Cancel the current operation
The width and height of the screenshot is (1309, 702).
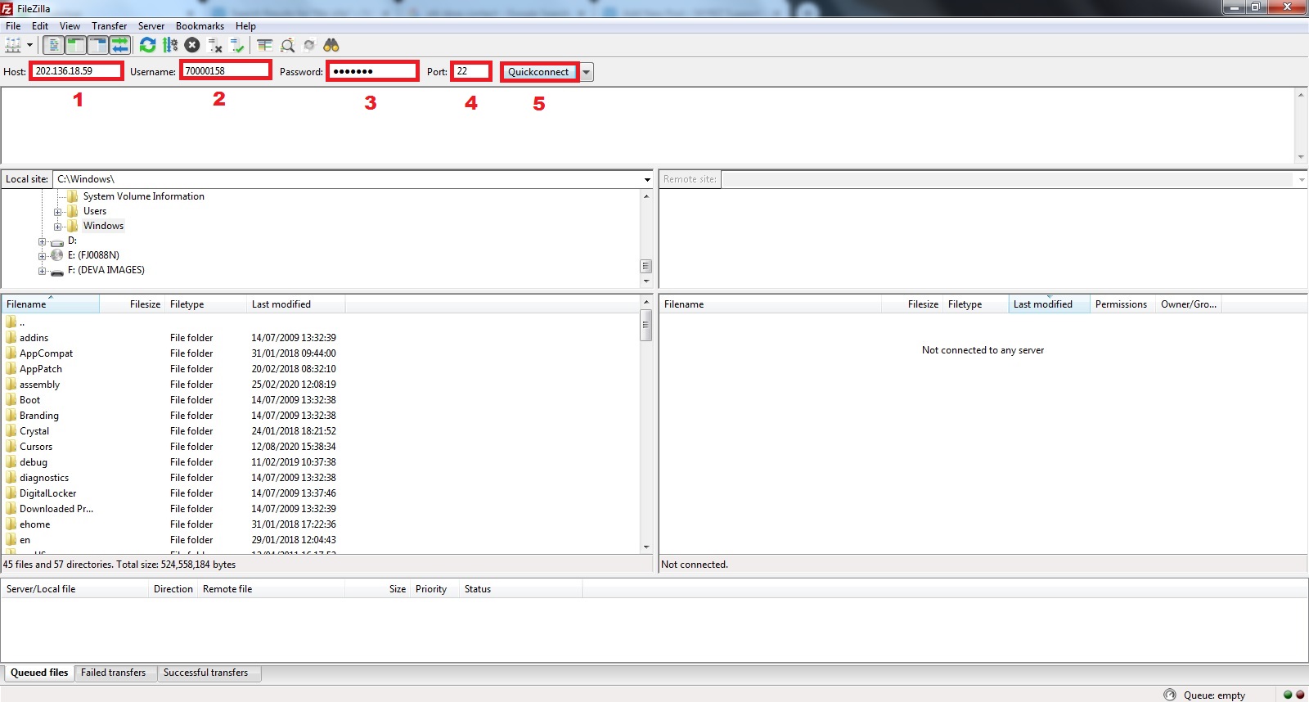192,46
